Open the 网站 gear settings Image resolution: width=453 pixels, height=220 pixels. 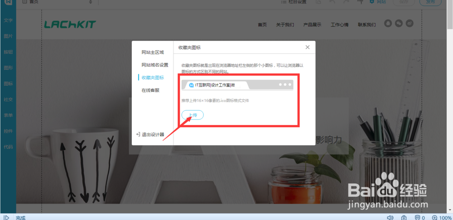(378, 2)
